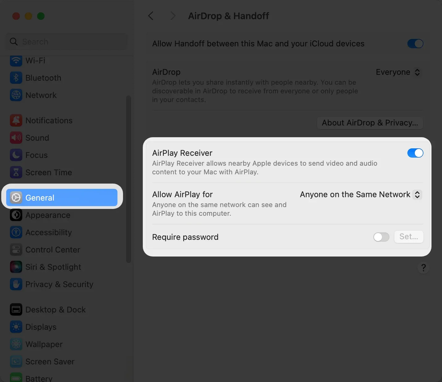Click the Appearance icon
Viewport: 442px width, 382px height.
pos(16,215)
